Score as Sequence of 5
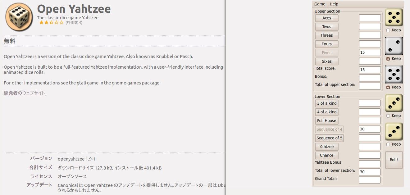This screenshot has height=195, width=410. [x=329, y=138]
